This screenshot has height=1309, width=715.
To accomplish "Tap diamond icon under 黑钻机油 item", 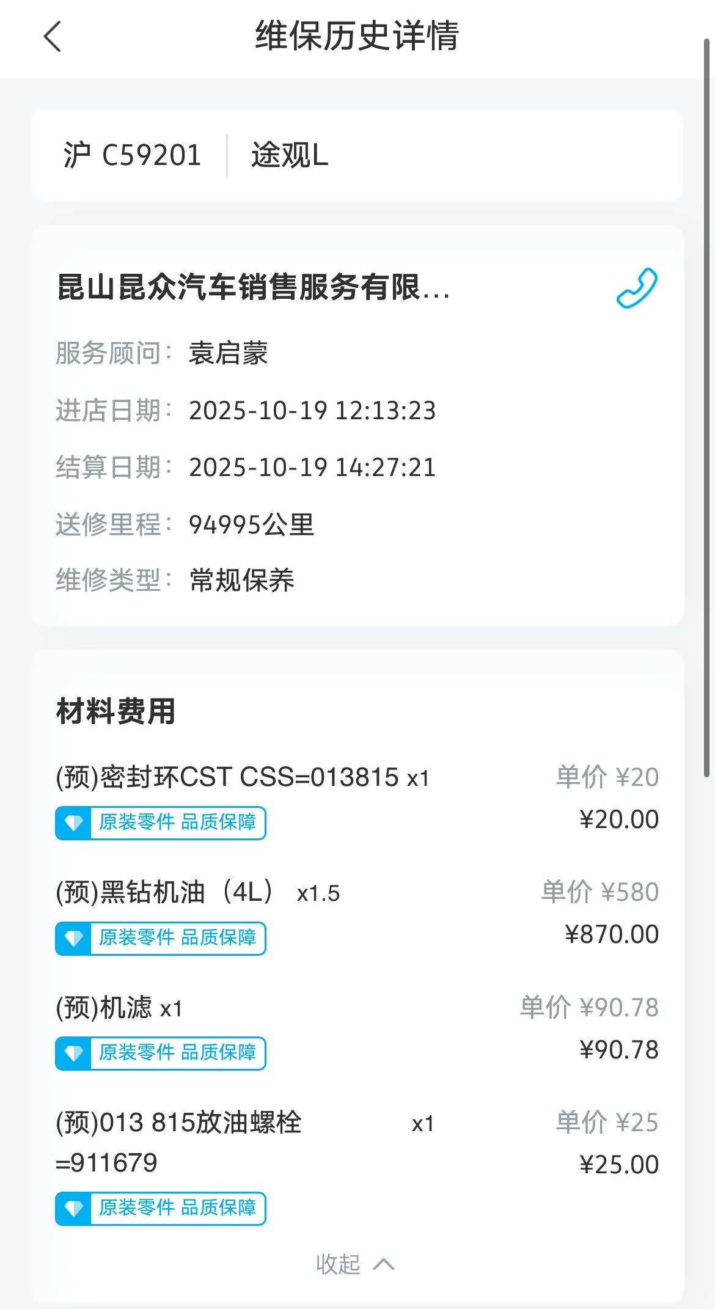I will 74,938.
